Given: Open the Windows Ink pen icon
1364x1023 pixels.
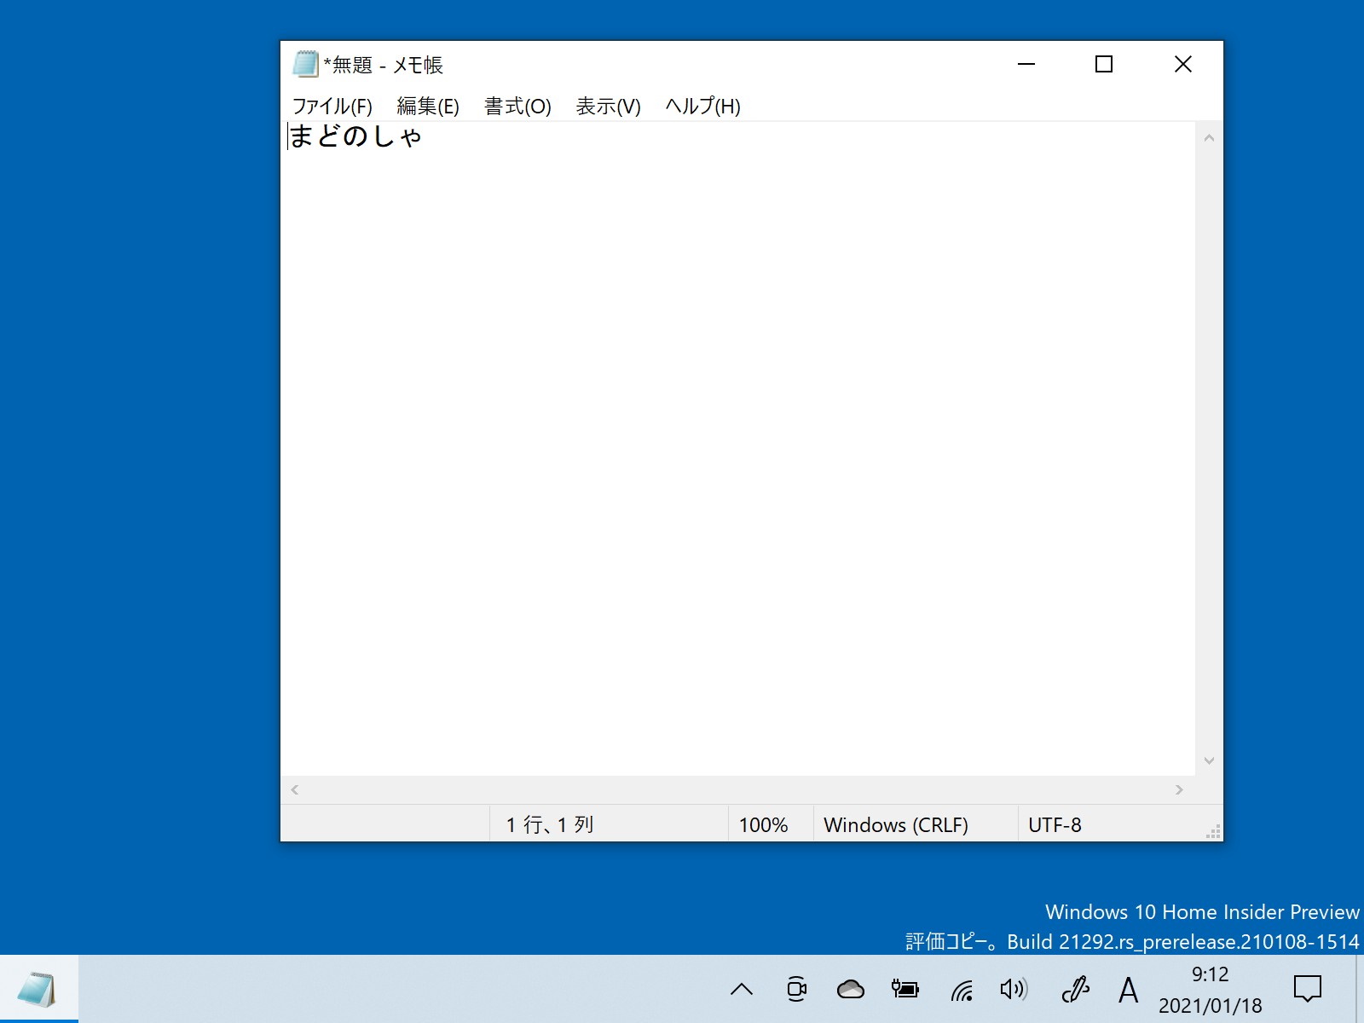Looking at the screenshot, I should point(1076,989).
